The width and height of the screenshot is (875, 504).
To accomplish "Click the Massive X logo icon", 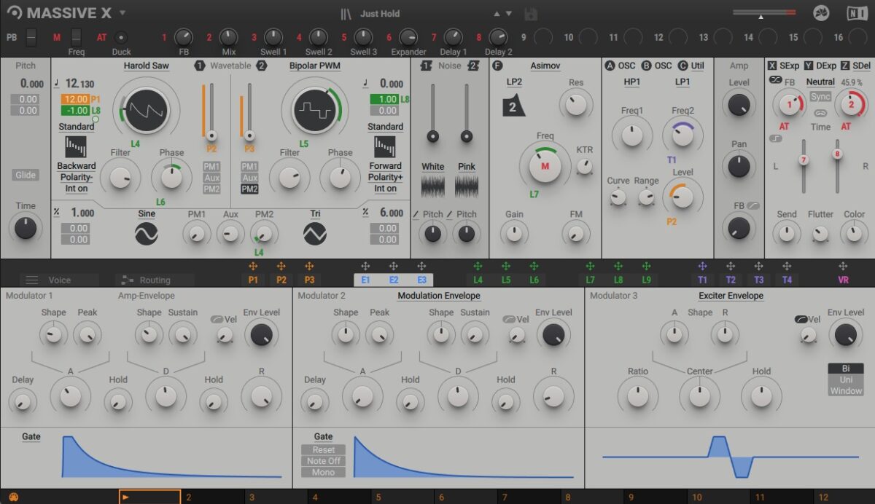I will click(x=15, y=13).
